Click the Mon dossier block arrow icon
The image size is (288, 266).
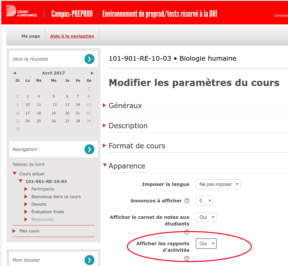pos(89,260)
